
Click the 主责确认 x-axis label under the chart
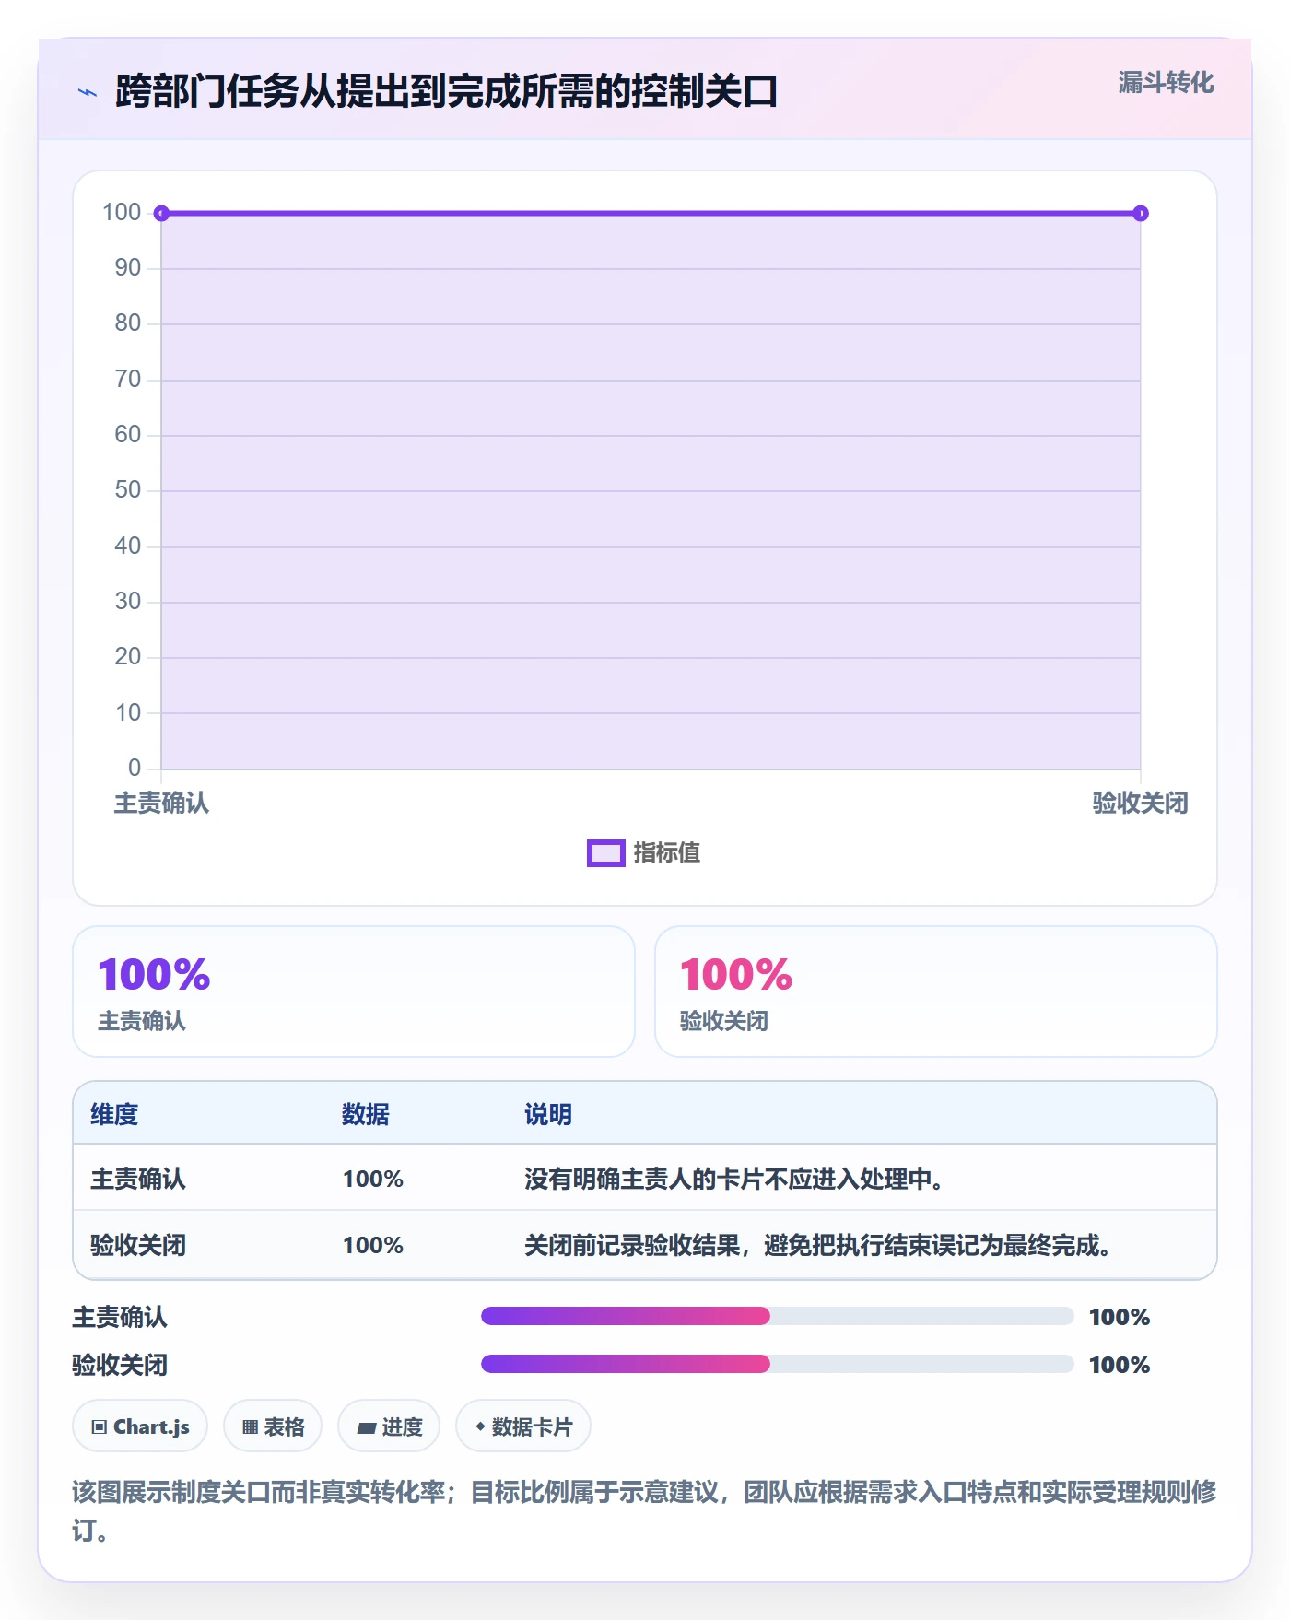tap(161, 804)
